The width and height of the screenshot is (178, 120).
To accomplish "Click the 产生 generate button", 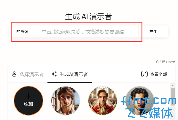I will click(x=153, y=31).
